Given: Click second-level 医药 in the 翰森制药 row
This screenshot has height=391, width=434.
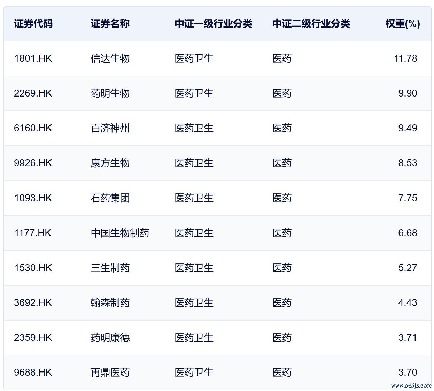Looking at the screenshot, I should point(282,302).
